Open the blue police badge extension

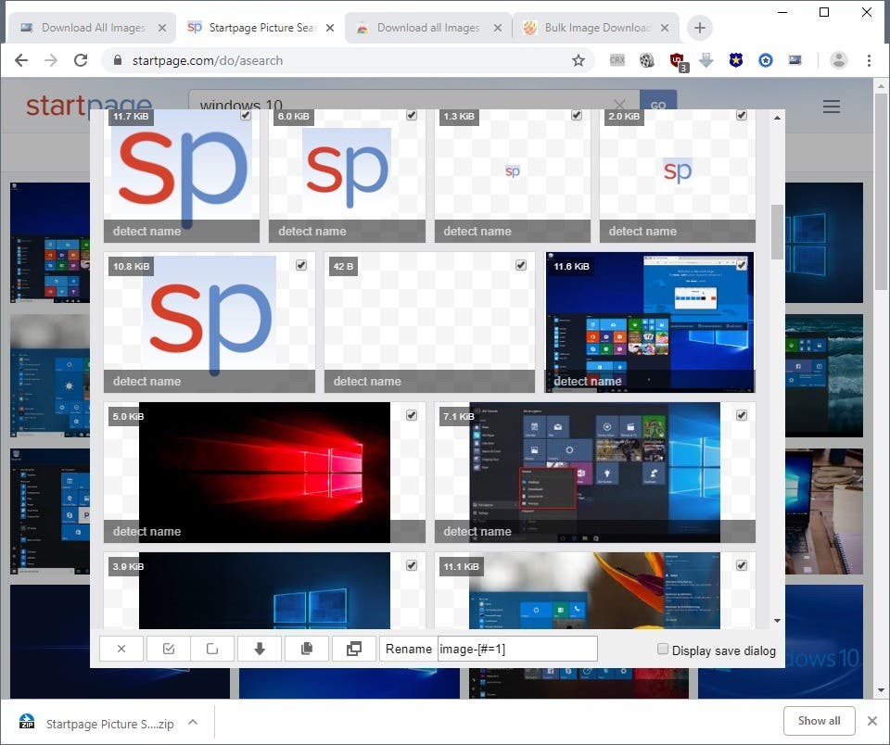point(735,60)
